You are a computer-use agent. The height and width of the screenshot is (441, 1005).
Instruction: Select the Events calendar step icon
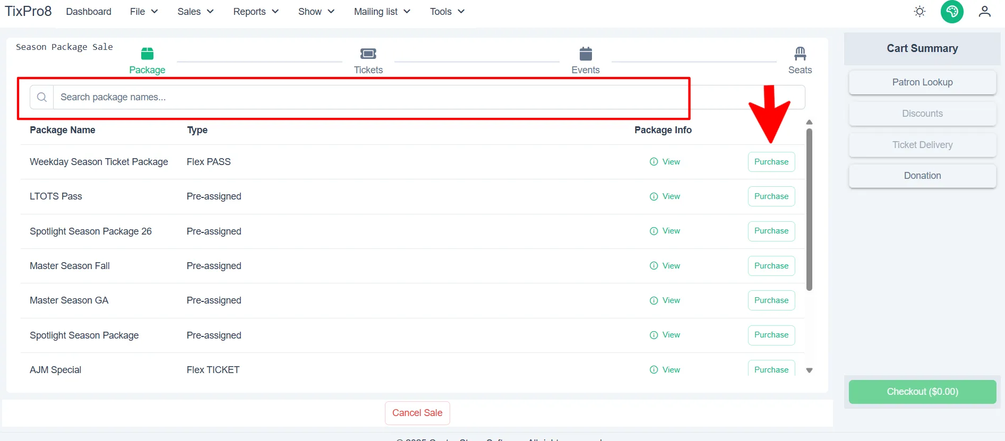pos(586,54)
